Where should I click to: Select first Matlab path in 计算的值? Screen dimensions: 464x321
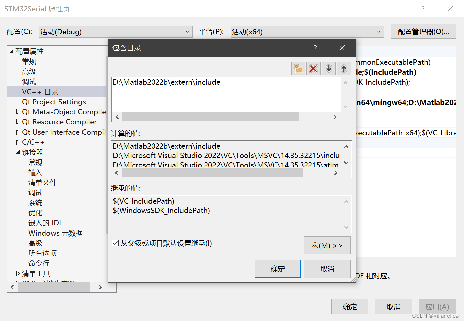pyautogui.click(x=167, y=146)
